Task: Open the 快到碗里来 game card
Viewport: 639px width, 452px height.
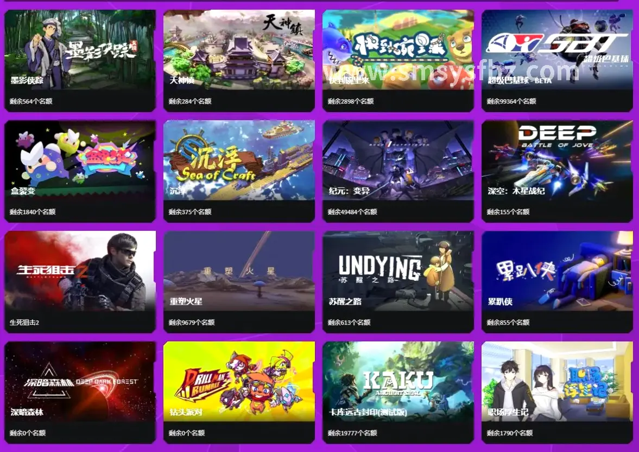Action: (398, 61)
